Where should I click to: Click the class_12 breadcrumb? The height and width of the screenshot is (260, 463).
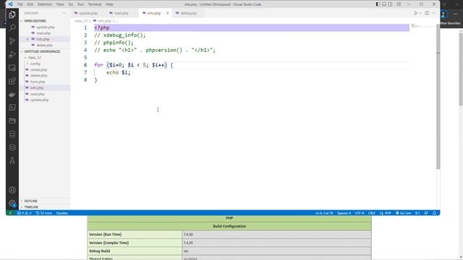pos(81,21)
